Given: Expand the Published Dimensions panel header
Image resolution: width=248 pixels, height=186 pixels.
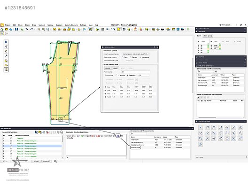Looking at the screenshot, I should coord(220,66).
